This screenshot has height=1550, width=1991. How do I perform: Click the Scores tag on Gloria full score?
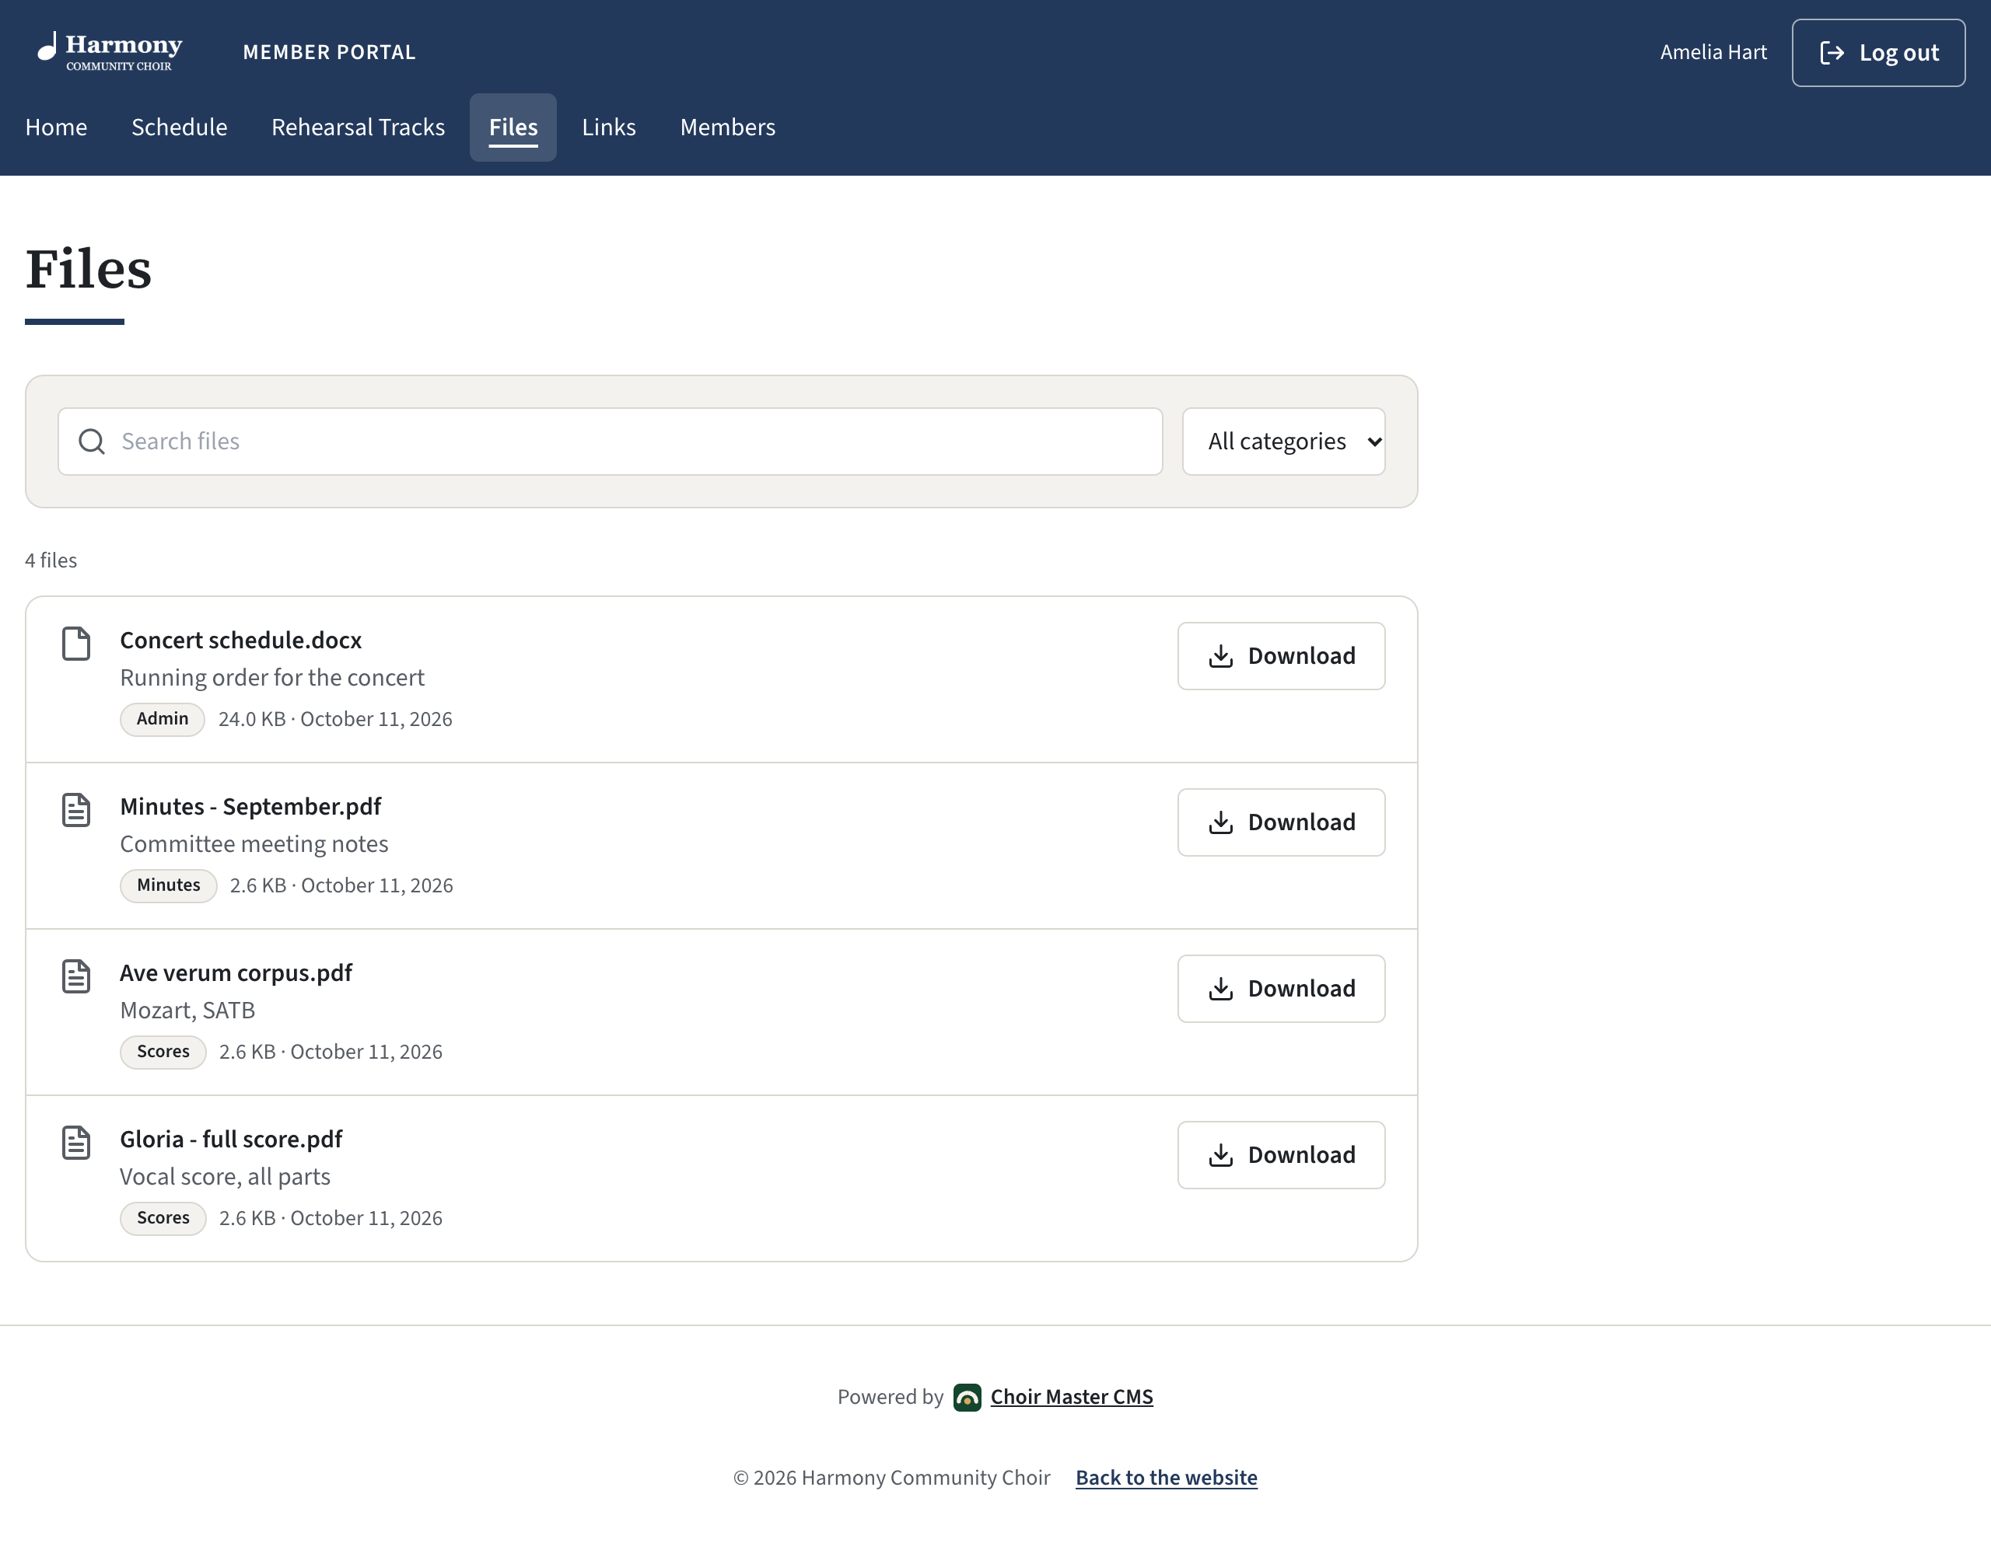(x=163, y=1218)
